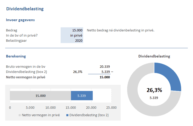Click the 26,3% label in donut center
Screen dimensions: 193x126
(x=154, y=90)
